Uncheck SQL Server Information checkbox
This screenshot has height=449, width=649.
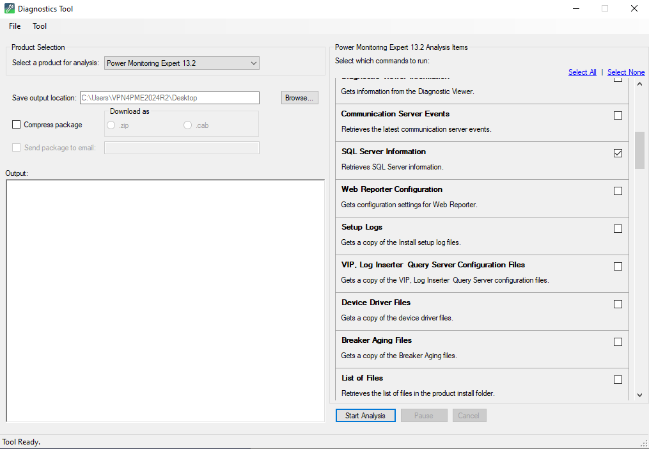coord(618,154)
